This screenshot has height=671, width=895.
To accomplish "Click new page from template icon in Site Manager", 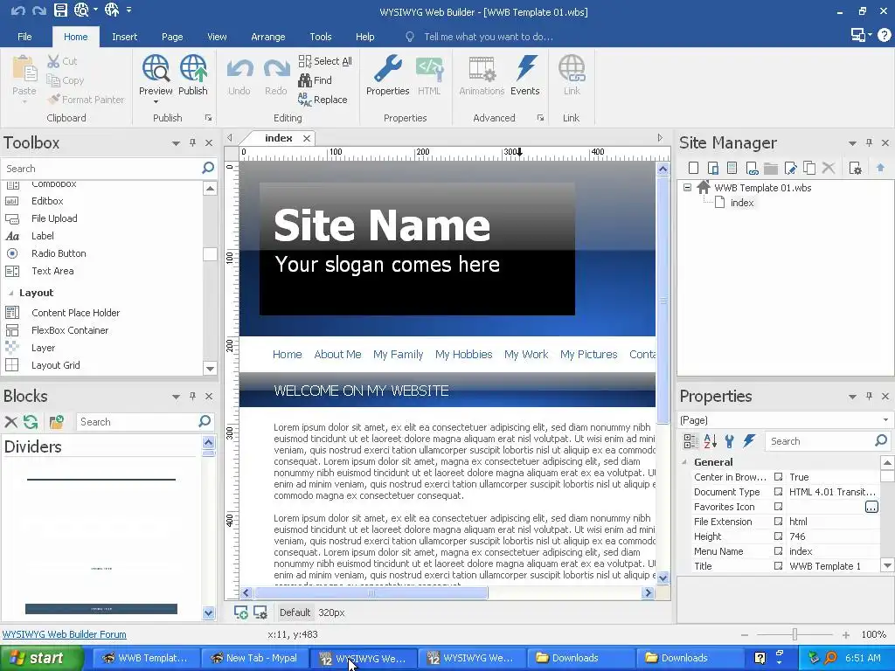I will pyautogui.click(x=732, y=168).
